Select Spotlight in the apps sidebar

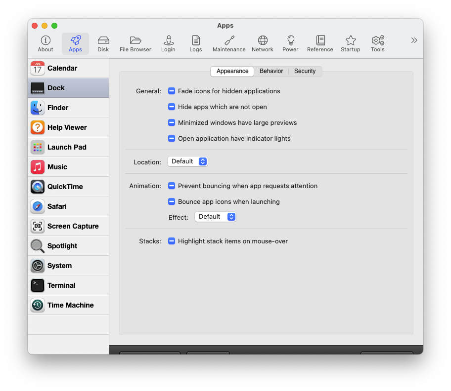[x=68, y=246]
